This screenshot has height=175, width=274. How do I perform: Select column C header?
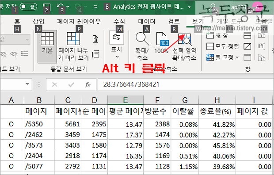click(x=68, y=100)
